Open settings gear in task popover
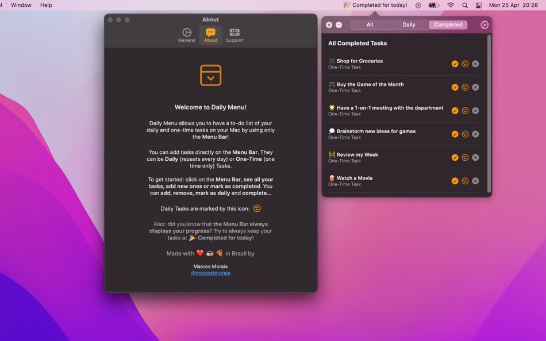This screenshot has width=546, height=341. (485, 25)
